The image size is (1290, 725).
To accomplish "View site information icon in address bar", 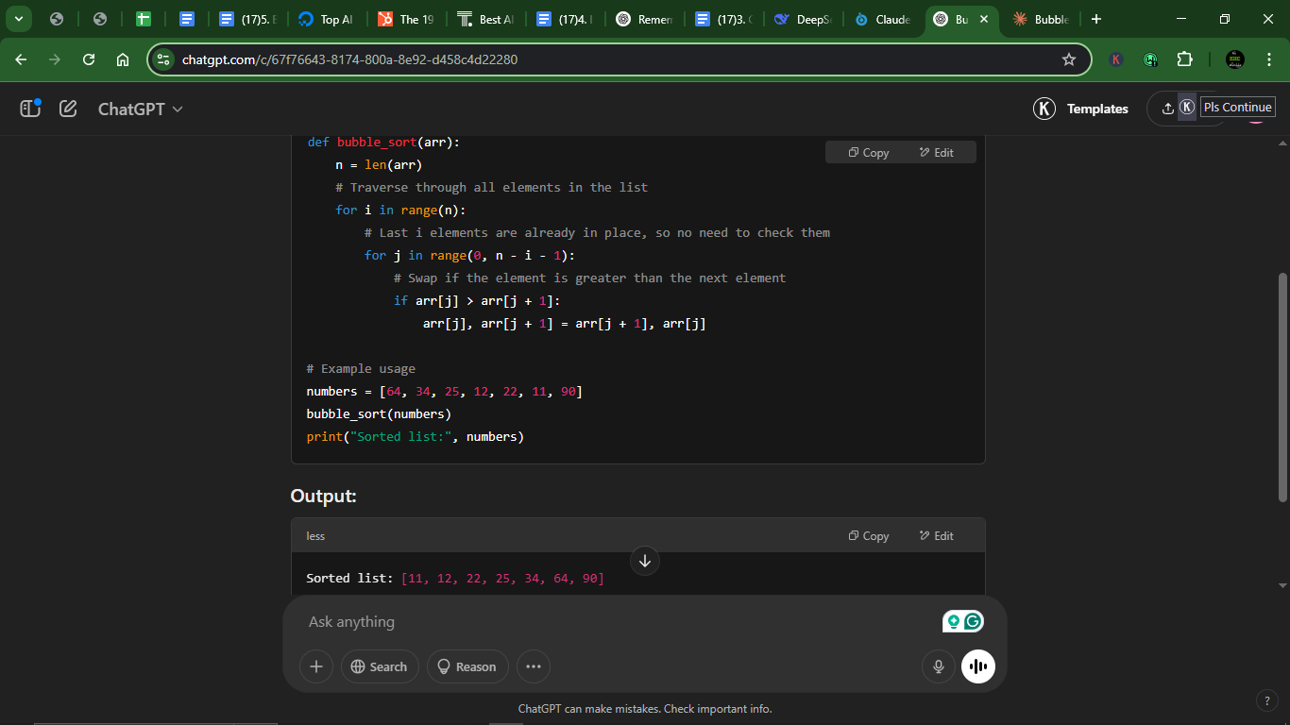I will [163, 59].
